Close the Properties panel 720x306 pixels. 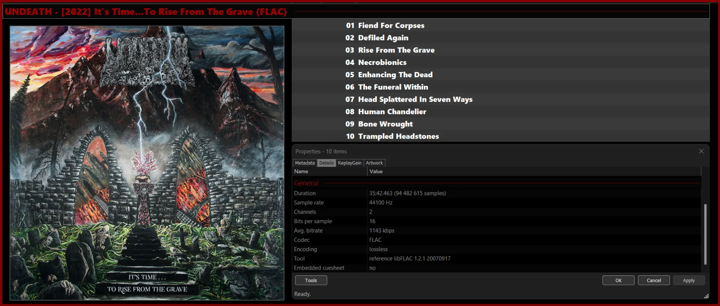701,151
